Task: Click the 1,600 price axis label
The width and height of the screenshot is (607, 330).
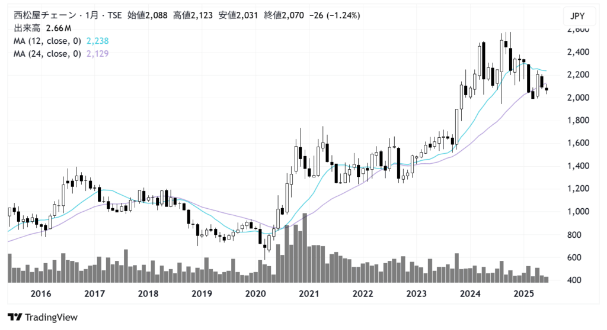Action: [x=578, y=143]
